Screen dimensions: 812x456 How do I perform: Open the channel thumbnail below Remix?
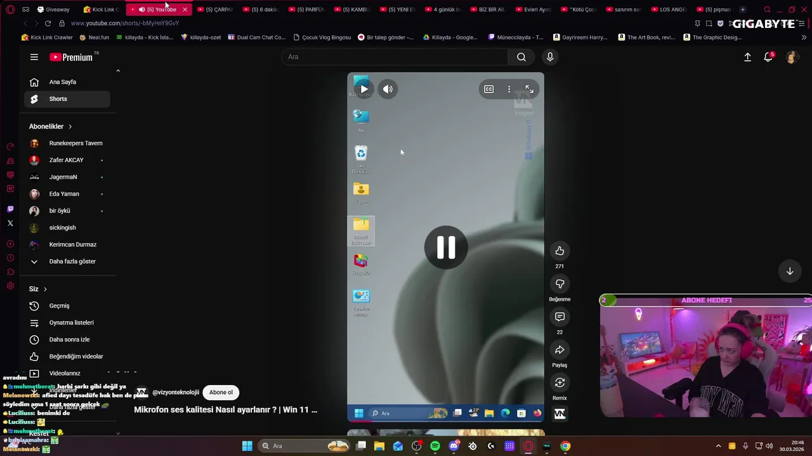(560, 414)
